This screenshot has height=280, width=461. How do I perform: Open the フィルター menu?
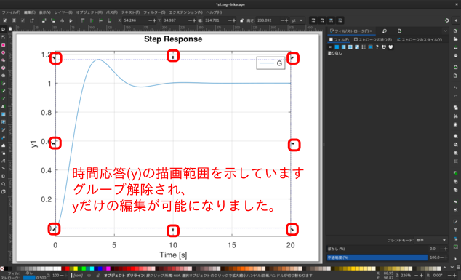point(154,12)
